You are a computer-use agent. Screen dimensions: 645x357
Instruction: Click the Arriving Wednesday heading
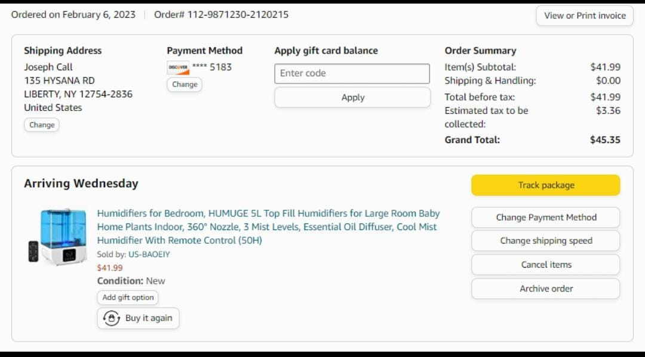[x=81, y=184]
